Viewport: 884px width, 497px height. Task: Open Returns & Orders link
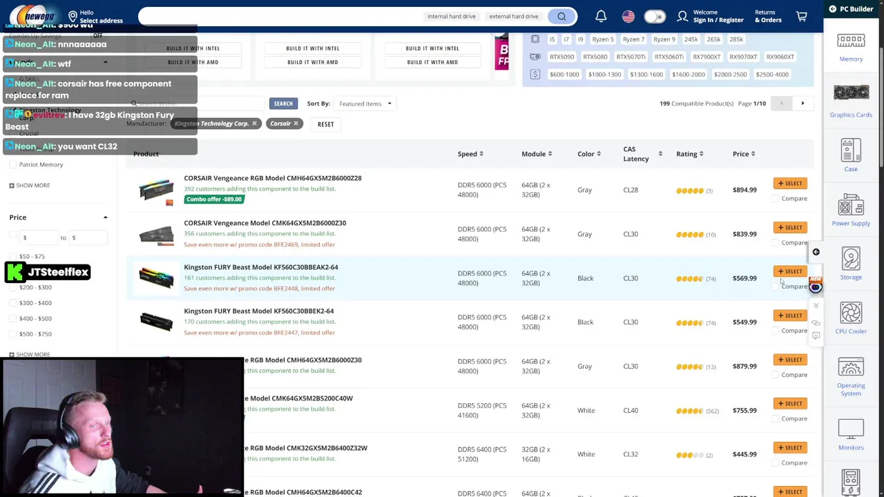point(768,16)
